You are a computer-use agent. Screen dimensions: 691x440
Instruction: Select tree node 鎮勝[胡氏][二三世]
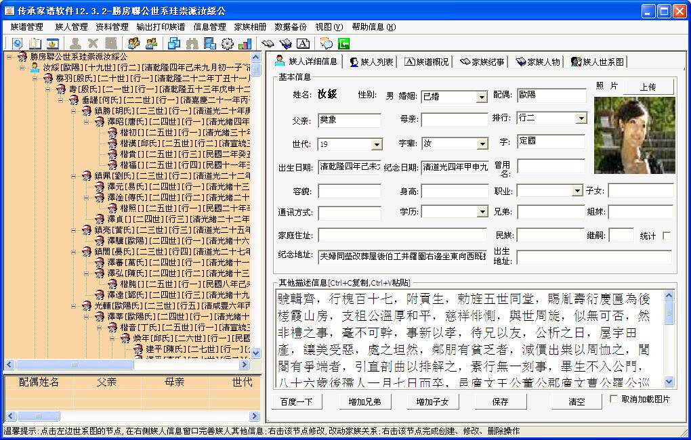click(172, 111)
